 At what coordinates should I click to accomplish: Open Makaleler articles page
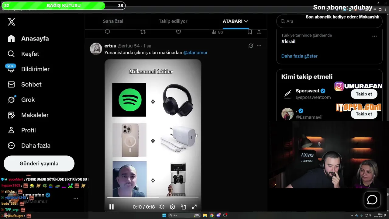28,115
